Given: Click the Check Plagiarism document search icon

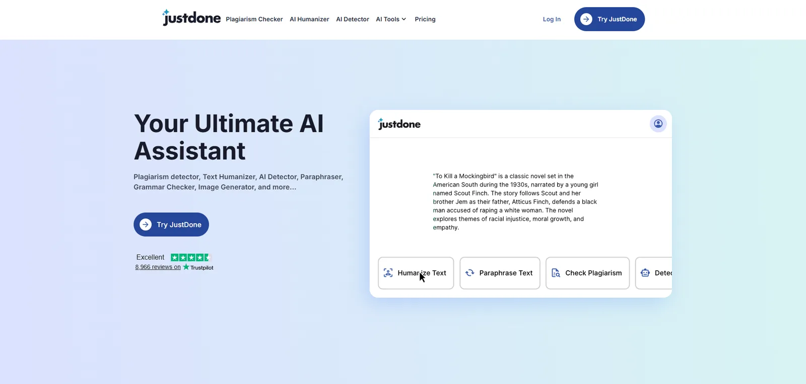Looking at the screenshot, I should [x=556, y=273].
